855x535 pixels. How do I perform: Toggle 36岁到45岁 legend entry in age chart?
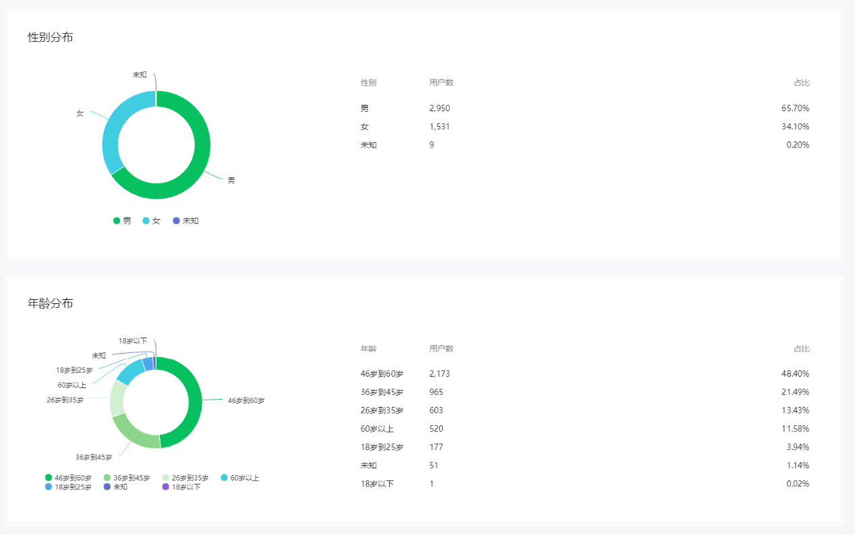tap(127, 478)
